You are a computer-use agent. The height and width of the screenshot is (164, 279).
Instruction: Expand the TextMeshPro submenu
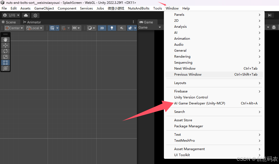point(214,141)
